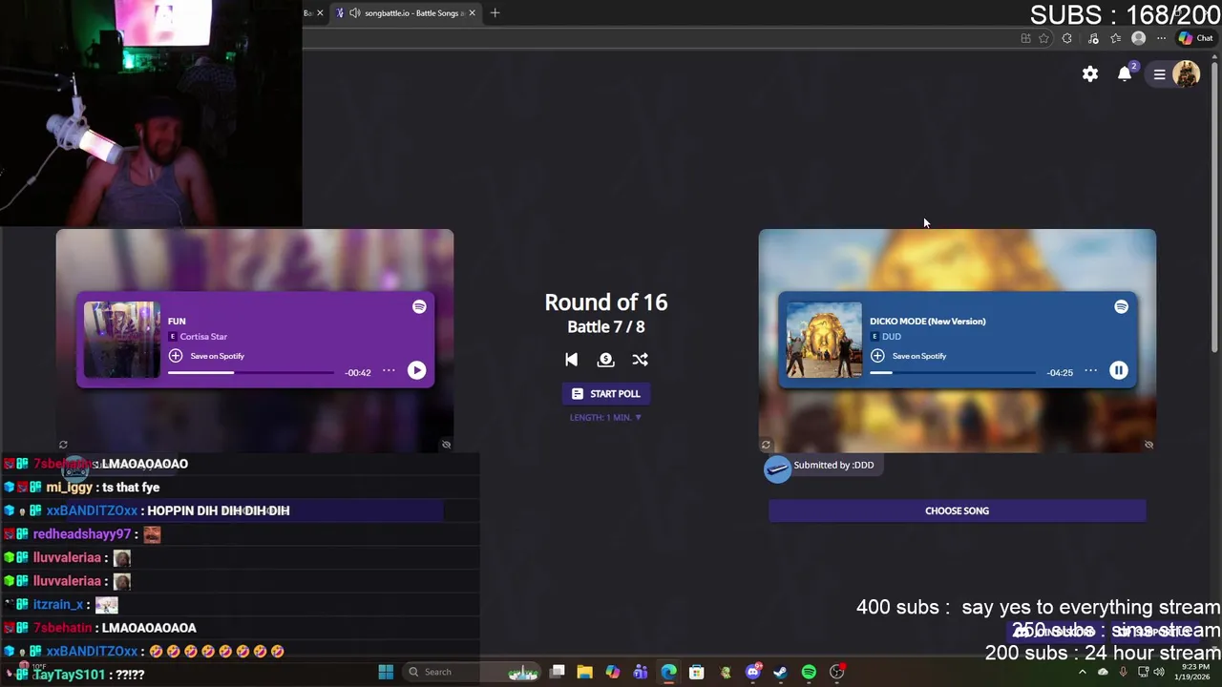Viewport: 1222px width, 687px height.
Task: Click the DICKO MODE album cover
Action: 824,340
